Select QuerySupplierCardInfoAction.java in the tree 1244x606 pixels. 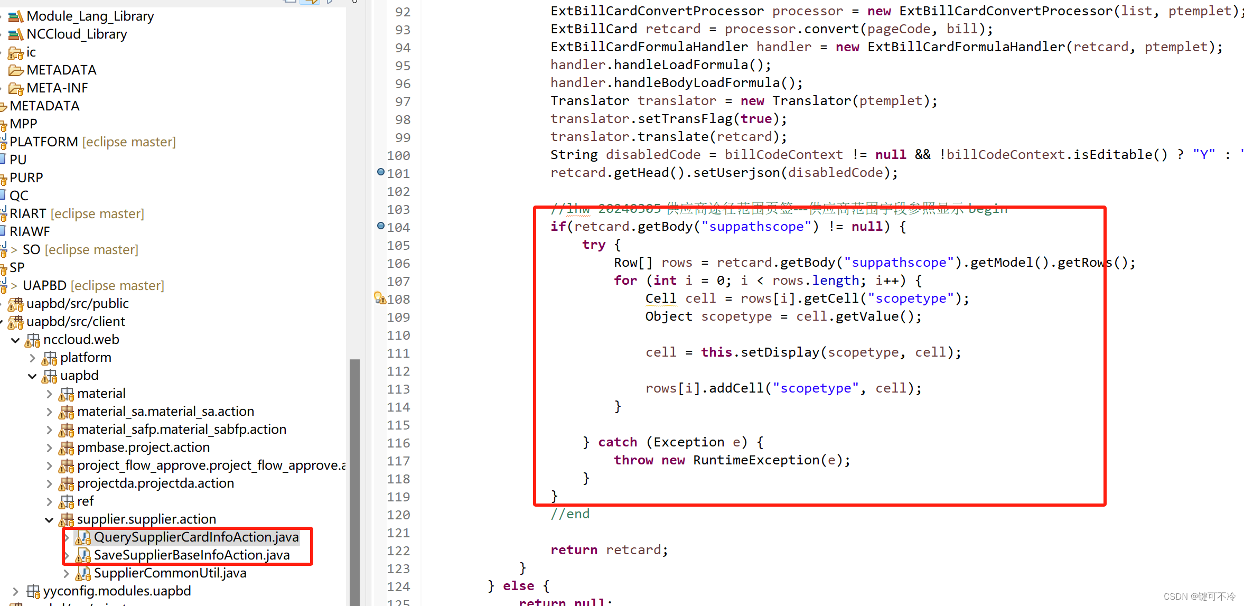(x=196, y=537)
